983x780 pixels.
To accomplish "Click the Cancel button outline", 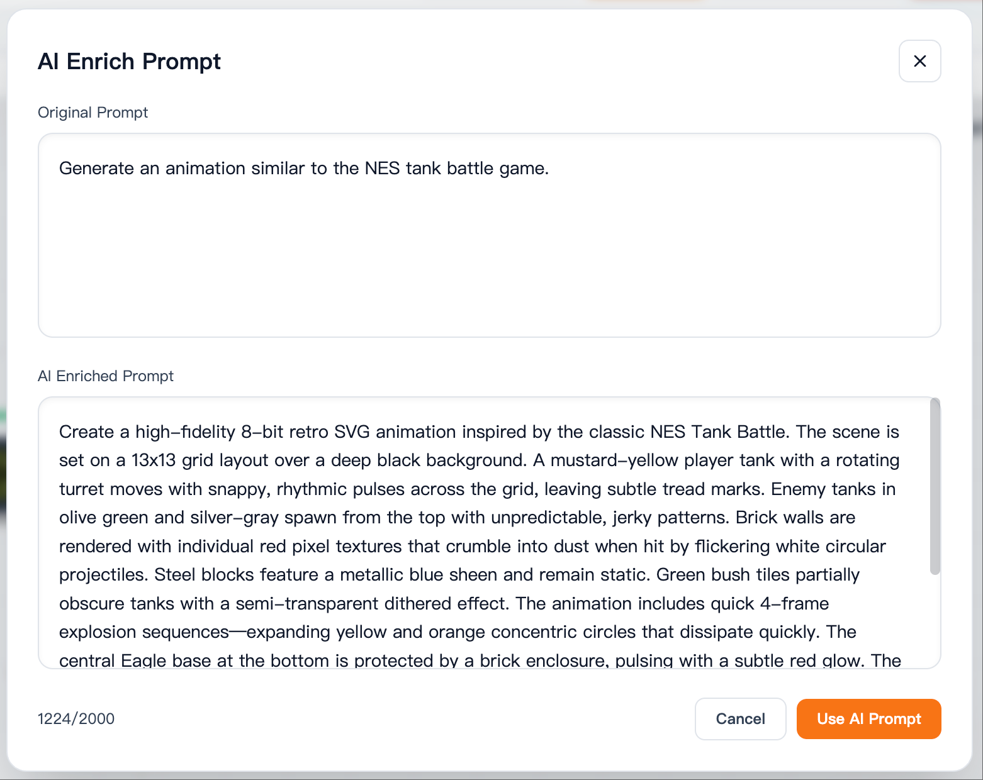I will click(740, 719).
